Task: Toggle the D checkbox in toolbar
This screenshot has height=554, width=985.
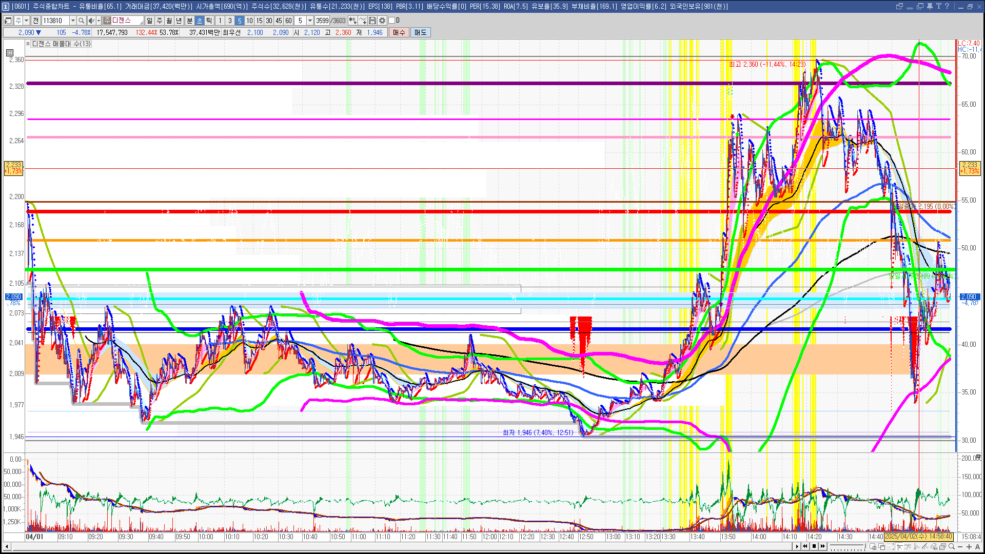Action: (392, 21)
